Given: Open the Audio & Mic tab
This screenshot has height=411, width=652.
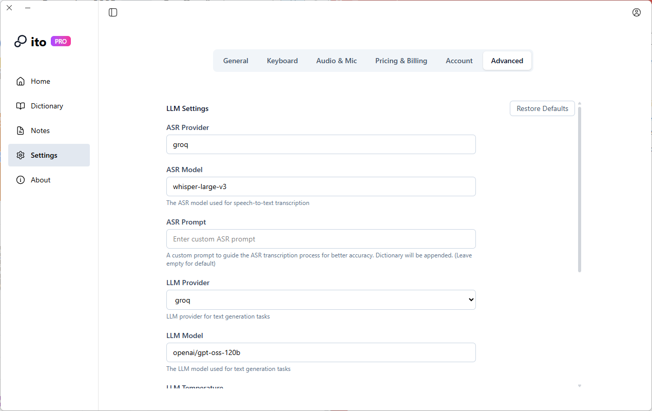Looking at the screenshot, I should tap(336, 61).
